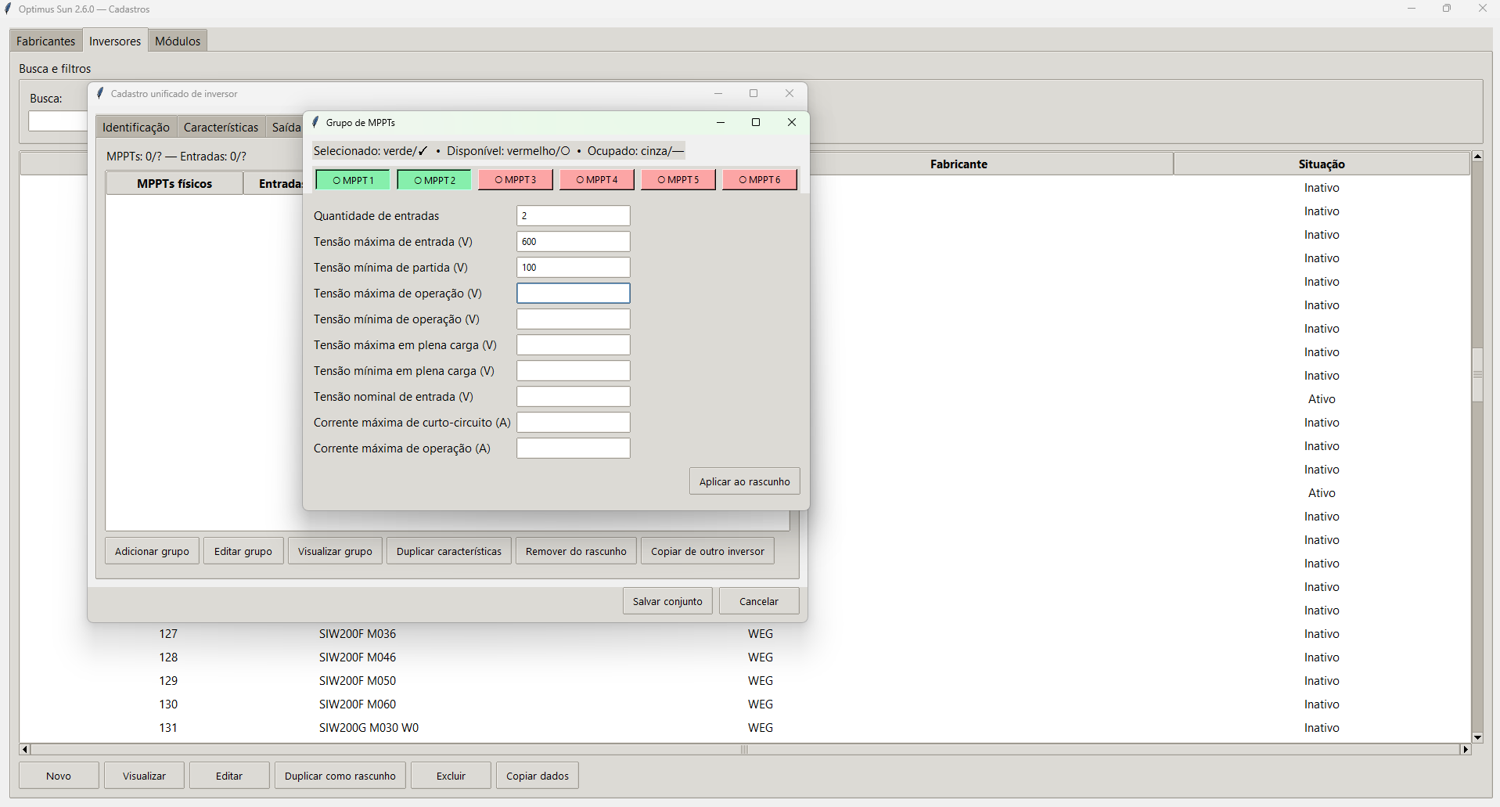The height and width of the screenshot is (807, 1500).
Task: Click Visualizar grupo button
Action: click(x=335, y=551)
